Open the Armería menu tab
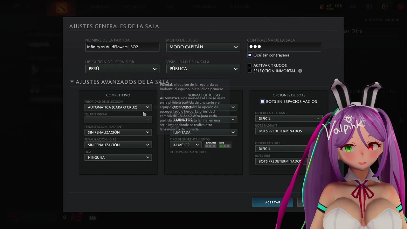The width and height of the screenshot is (407, 229). 135,7
